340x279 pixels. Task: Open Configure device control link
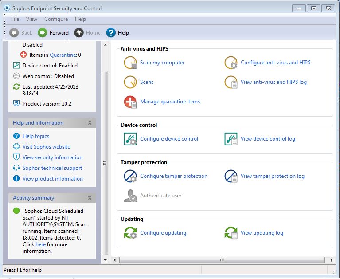click(x=169, y=139)
